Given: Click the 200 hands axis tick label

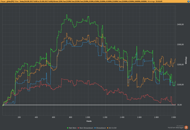Looking at the screenshot, I should pyautogui.click(x=19, y=117).
